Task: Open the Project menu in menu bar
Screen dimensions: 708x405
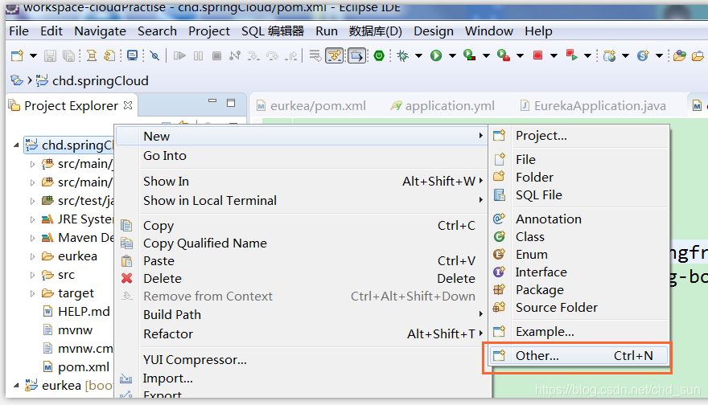Action: point(209,31)
